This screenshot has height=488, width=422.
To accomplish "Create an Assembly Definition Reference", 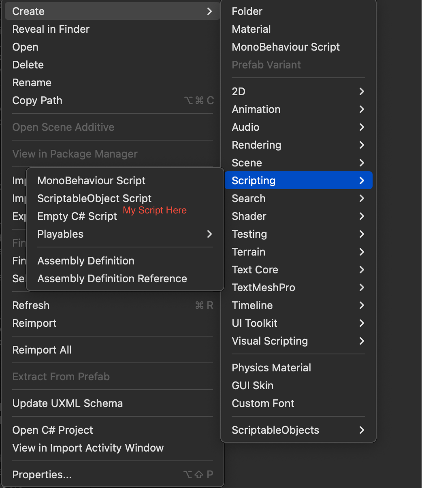I will pos(125,279).
